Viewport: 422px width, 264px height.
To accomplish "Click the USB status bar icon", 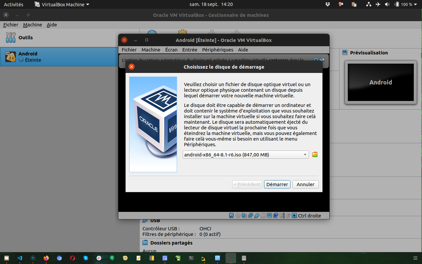I will coord(256,215).
